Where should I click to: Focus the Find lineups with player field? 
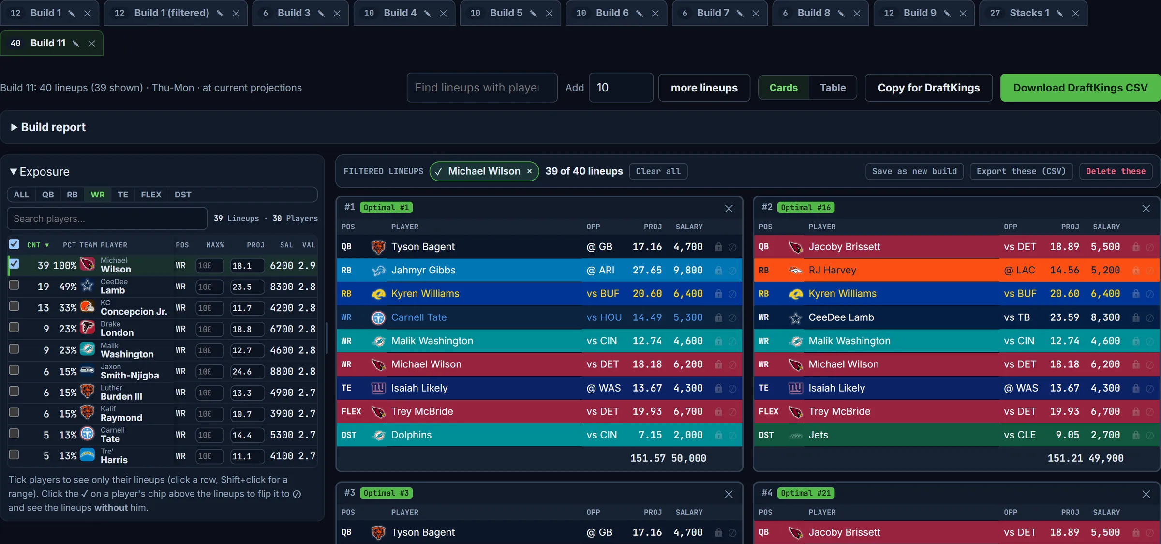[482, 88]
